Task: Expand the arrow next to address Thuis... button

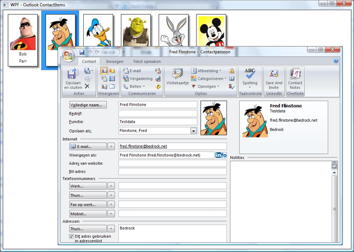Action: [111, 229]
